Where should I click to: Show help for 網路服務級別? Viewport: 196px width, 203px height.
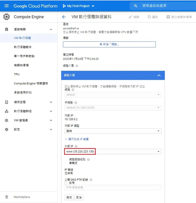tap(88, 160)
